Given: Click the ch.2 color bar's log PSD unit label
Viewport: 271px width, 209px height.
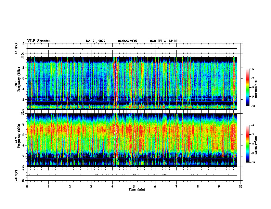Looking at the screenshot, I should pos(256,145).
